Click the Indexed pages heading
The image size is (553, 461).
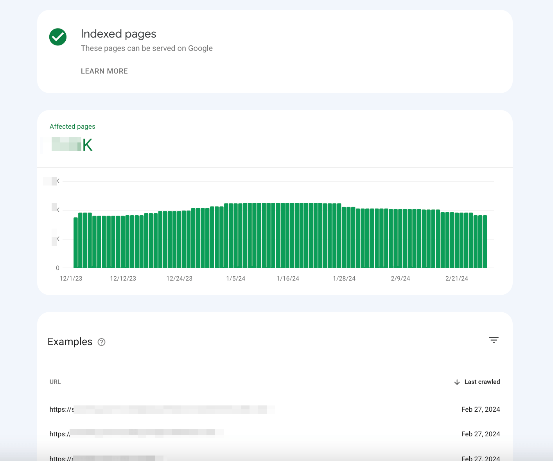118,34
